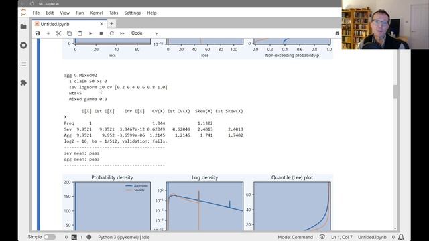Image resolution: width=429 pixels, height=241 pixels.
Task: Click Mode: Command in status bar
Action: click(x=295, y=237)
